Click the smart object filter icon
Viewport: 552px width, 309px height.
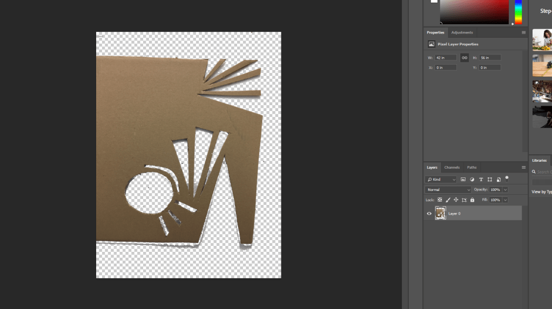tap(499, 180)
